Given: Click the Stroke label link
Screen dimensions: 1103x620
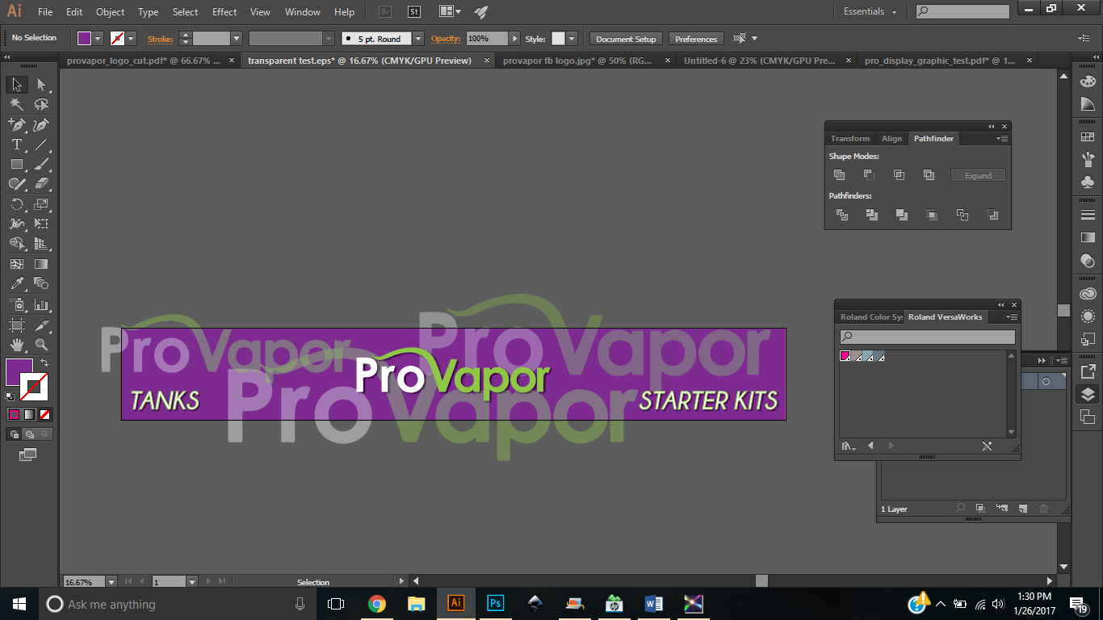Looking at the screenshot, I should [160, 38].
